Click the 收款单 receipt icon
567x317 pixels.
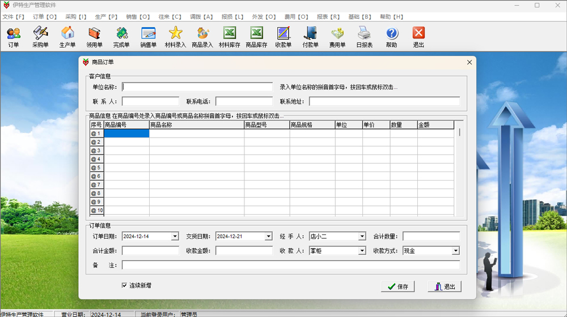click(x=283, y=37)
